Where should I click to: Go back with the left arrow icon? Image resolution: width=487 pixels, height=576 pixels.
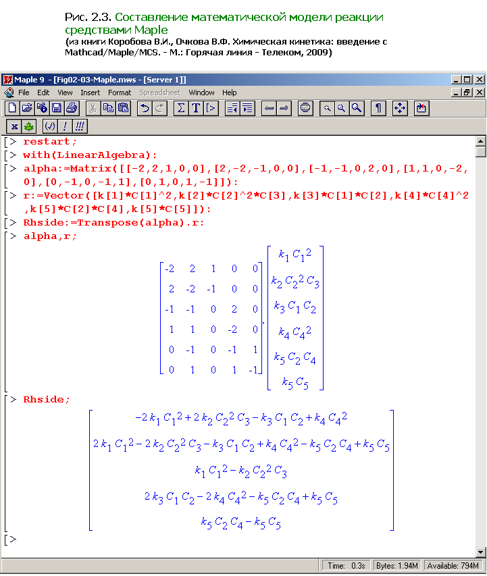point(269,108)
